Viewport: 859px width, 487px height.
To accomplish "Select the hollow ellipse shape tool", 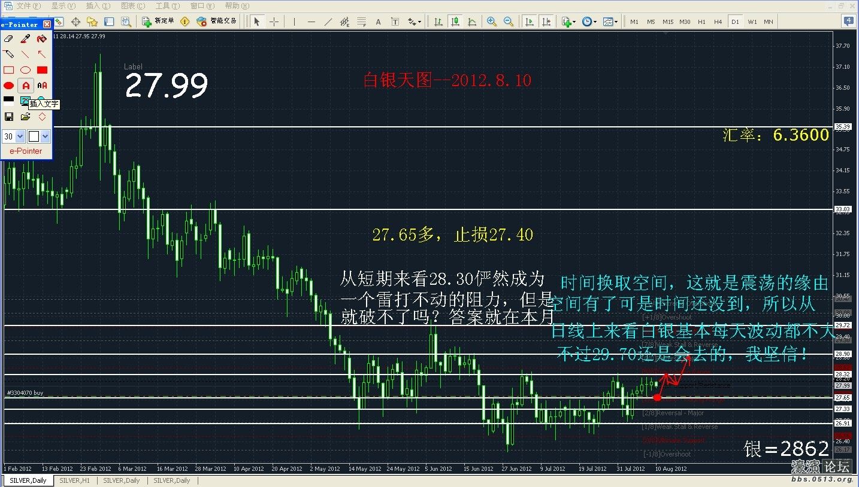I will tap(25, 70).
